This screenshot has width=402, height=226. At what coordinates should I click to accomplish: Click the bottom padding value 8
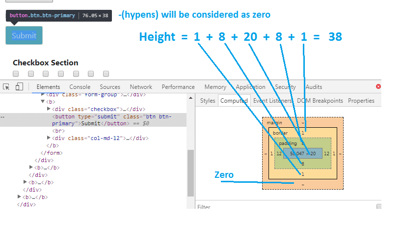click(303, 164)
